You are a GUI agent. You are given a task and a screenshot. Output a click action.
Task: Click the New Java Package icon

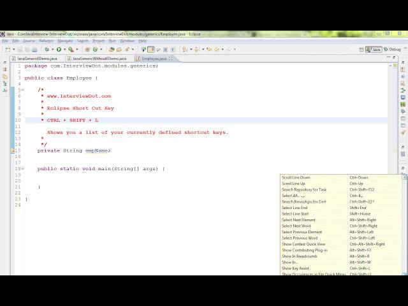87,50
